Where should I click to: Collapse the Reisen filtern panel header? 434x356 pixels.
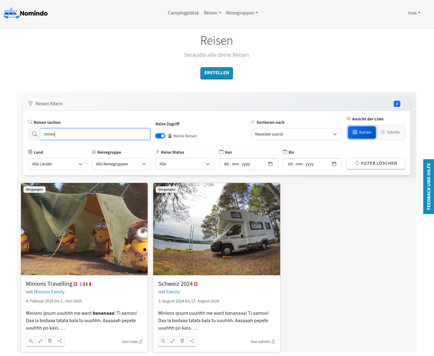217,104
